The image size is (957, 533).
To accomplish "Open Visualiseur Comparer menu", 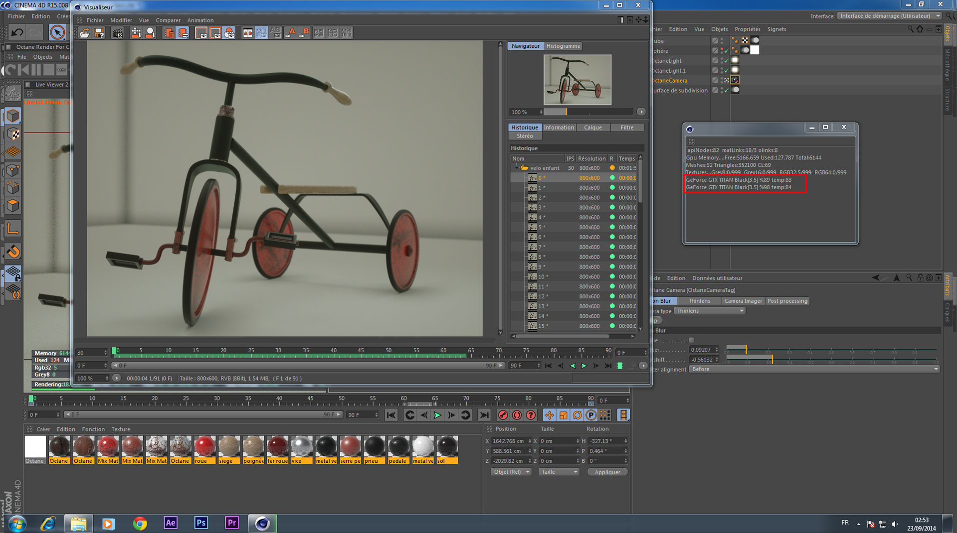I will click(168, 20).
